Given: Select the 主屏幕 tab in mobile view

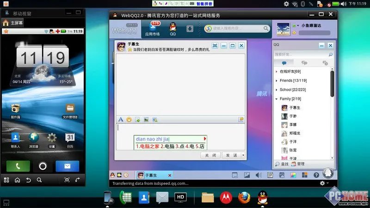Looking at the screenshot, I should coord(13,23).
